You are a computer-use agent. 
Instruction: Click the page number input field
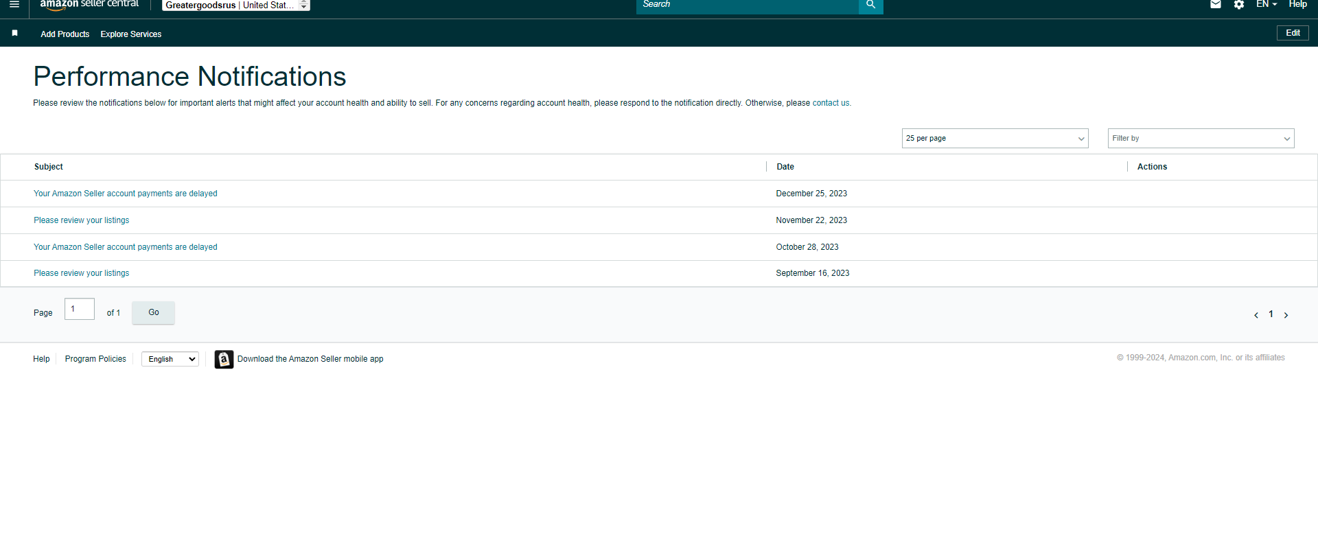click(80, 309)
